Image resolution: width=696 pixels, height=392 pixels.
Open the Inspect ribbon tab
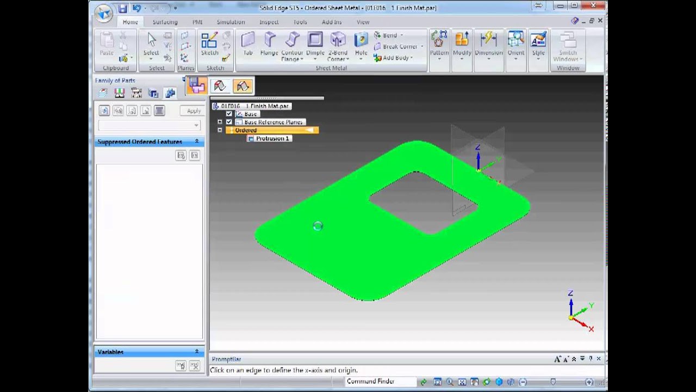[269, 22]
